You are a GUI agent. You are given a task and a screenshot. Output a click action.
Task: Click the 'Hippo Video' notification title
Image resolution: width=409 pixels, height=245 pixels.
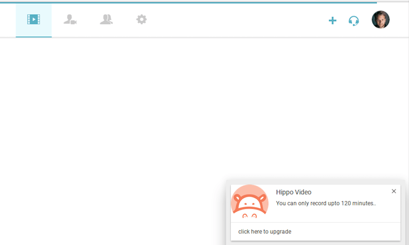point(293,192)
